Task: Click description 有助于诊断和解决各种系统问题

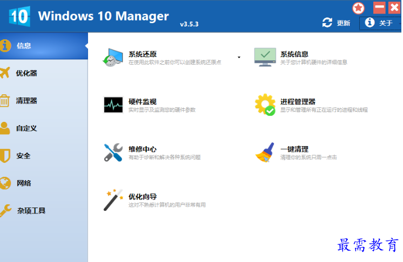Action: pyautogui.click(x=164, y=157)
